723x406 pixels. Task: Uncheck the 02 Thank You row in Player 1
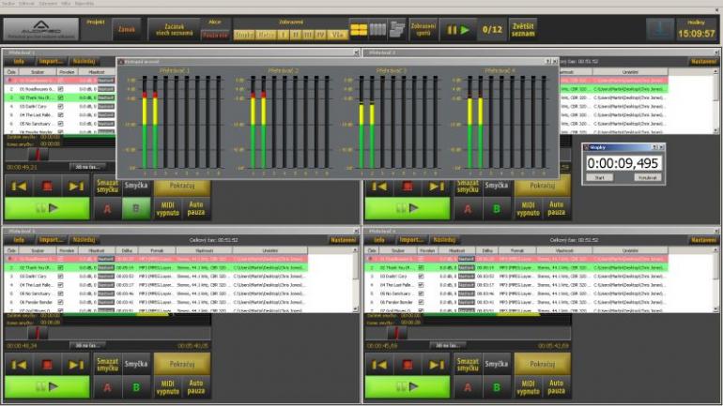click(x=60, y=98)
